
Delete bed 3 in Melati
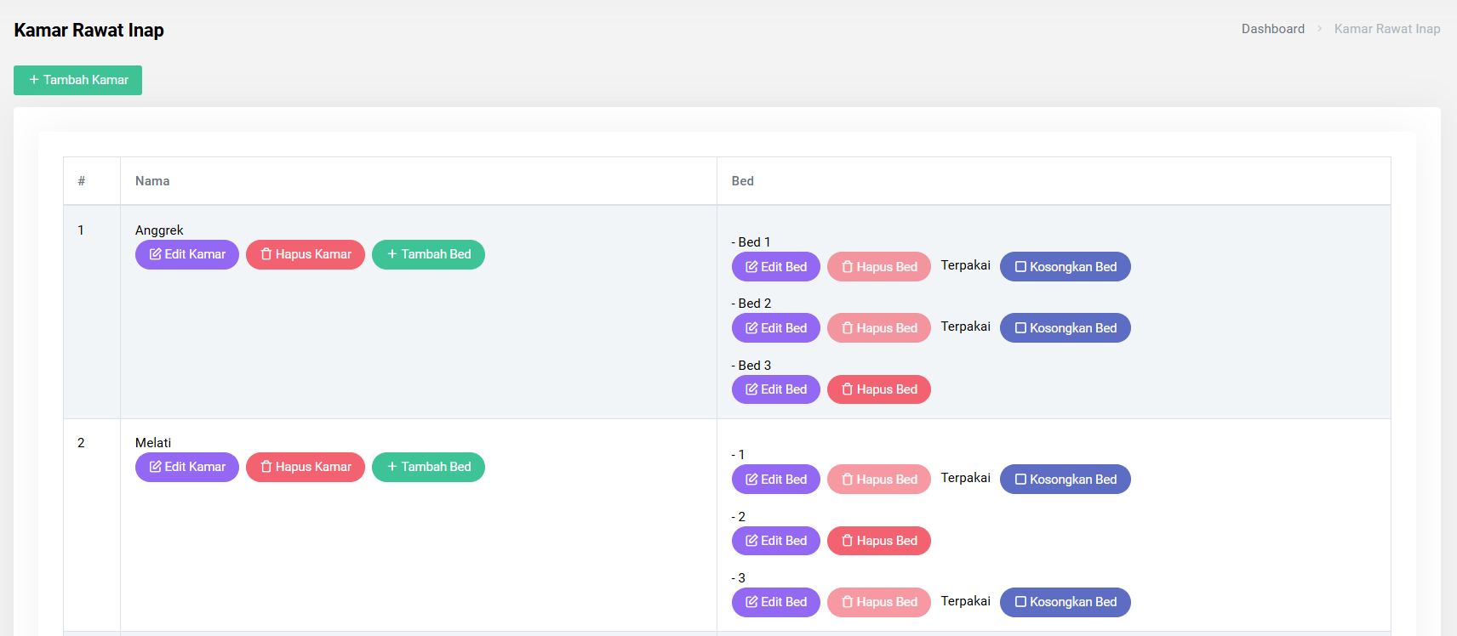point(879,602)
